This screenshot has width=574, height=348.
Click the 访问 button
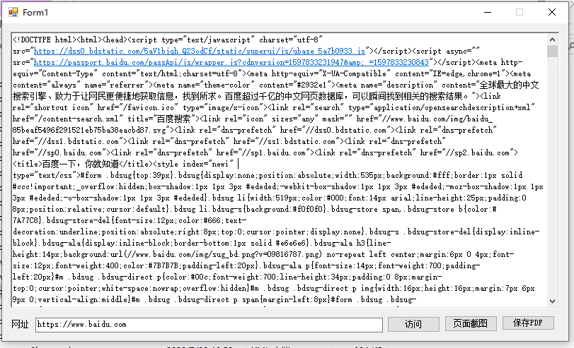click(413, 324)
